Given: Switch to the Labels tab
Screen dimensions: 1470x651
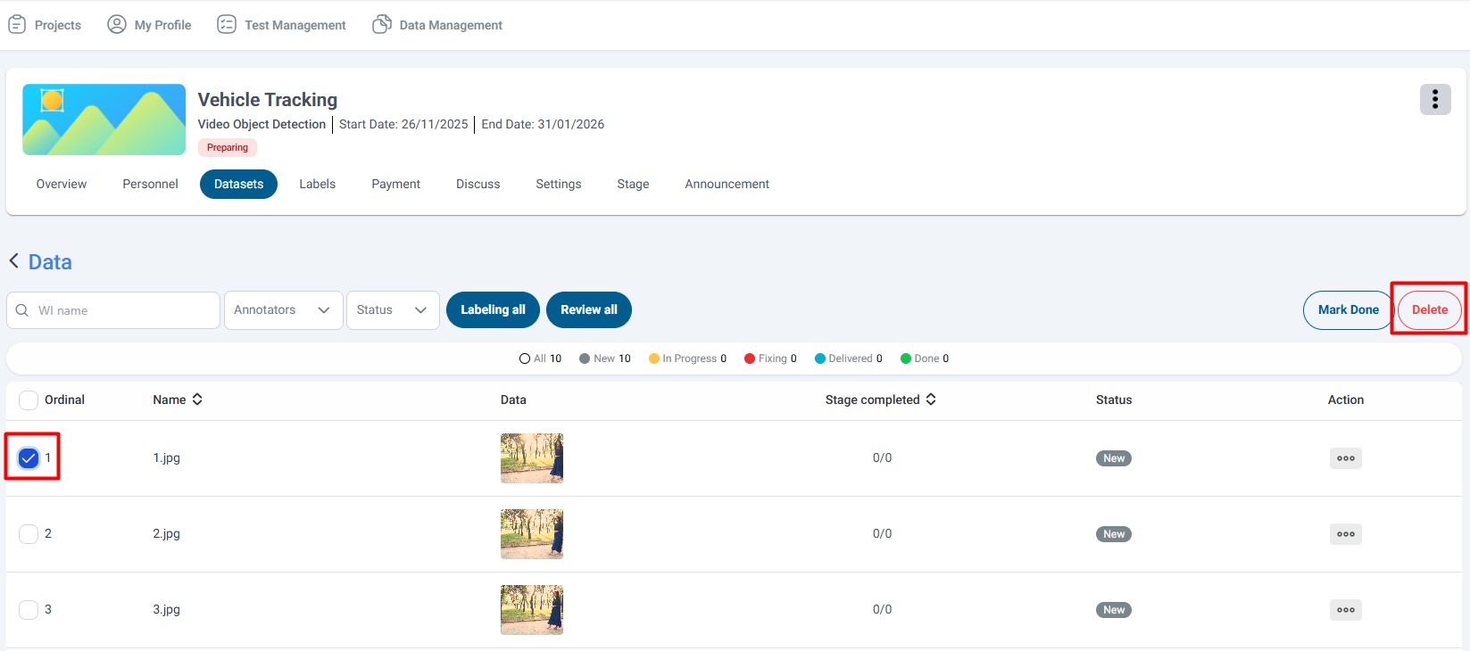Looking at the screenshot, I should pos(317,185).
